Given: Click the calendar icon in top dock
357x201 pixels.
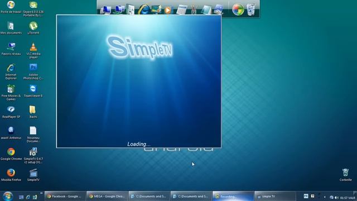Looking at the screenshot, I should [181, 10].
